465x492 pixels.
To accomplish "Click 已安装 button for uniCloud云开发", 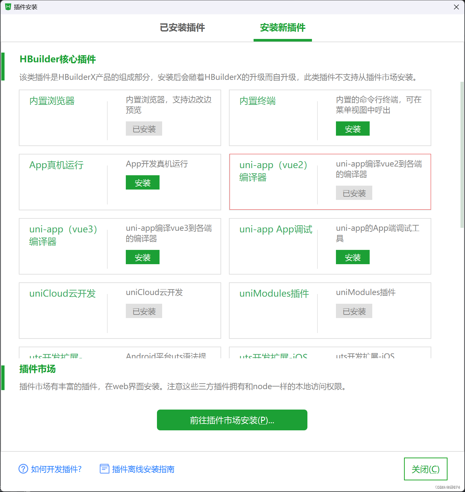I will [x=144, y=311].
